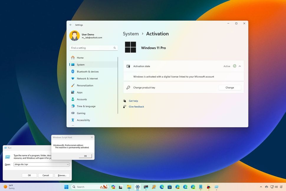286x191 pixels.
Task: Click the User Demo profile picture
Action: 74,35
